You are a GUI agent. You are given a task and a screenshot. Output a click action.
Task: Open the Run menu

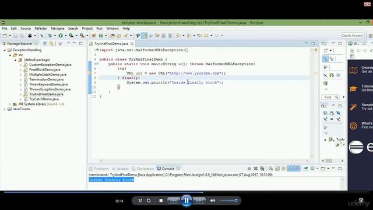coord(99,29)
